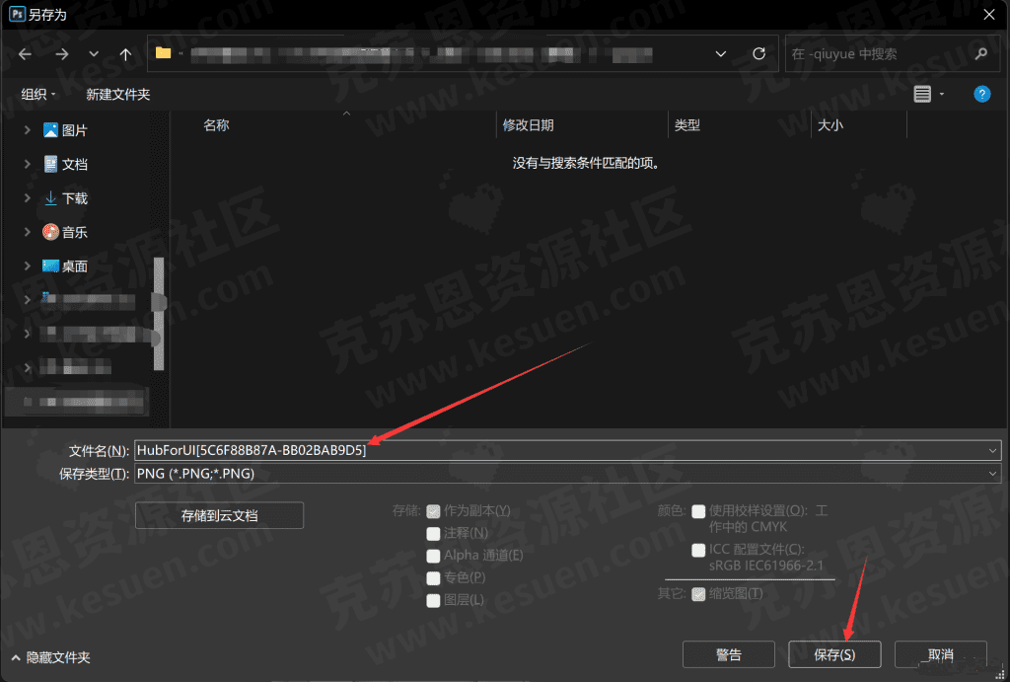Refresh the folder view

point(758,54)
